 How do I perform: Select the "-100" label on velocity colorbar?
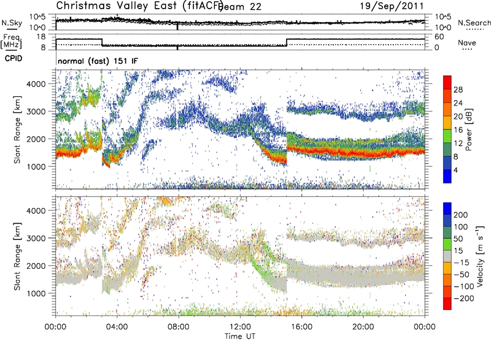(464, 287)
